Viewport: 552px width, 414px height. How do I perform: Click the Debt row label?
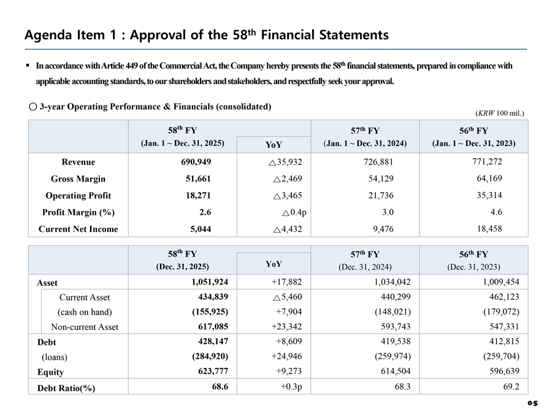47,342
